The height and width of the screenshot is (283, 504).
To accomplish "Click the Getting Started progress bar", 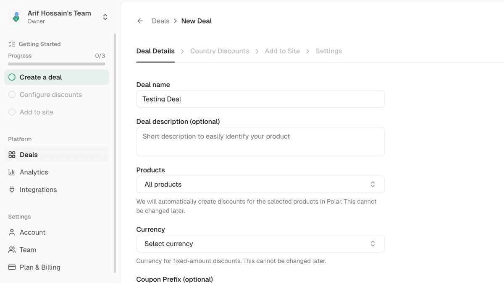I will pyautogui.click(x=56, y=64).
